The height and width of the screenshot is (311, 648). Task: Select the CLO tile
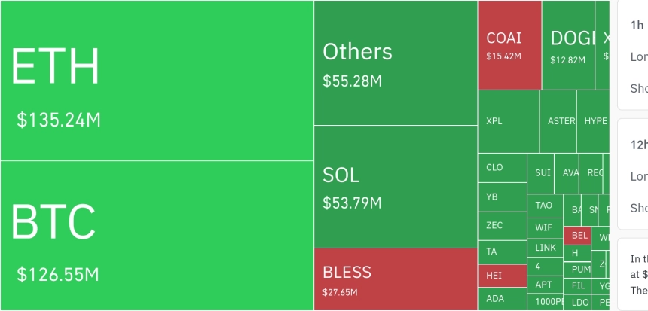(x=502, y=168)
